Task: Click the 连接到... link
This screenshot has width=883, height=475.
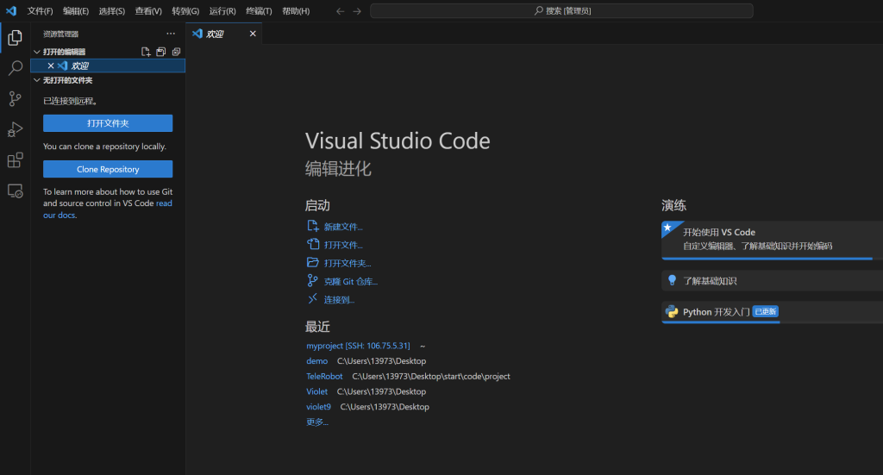Action: pos(340,299)
